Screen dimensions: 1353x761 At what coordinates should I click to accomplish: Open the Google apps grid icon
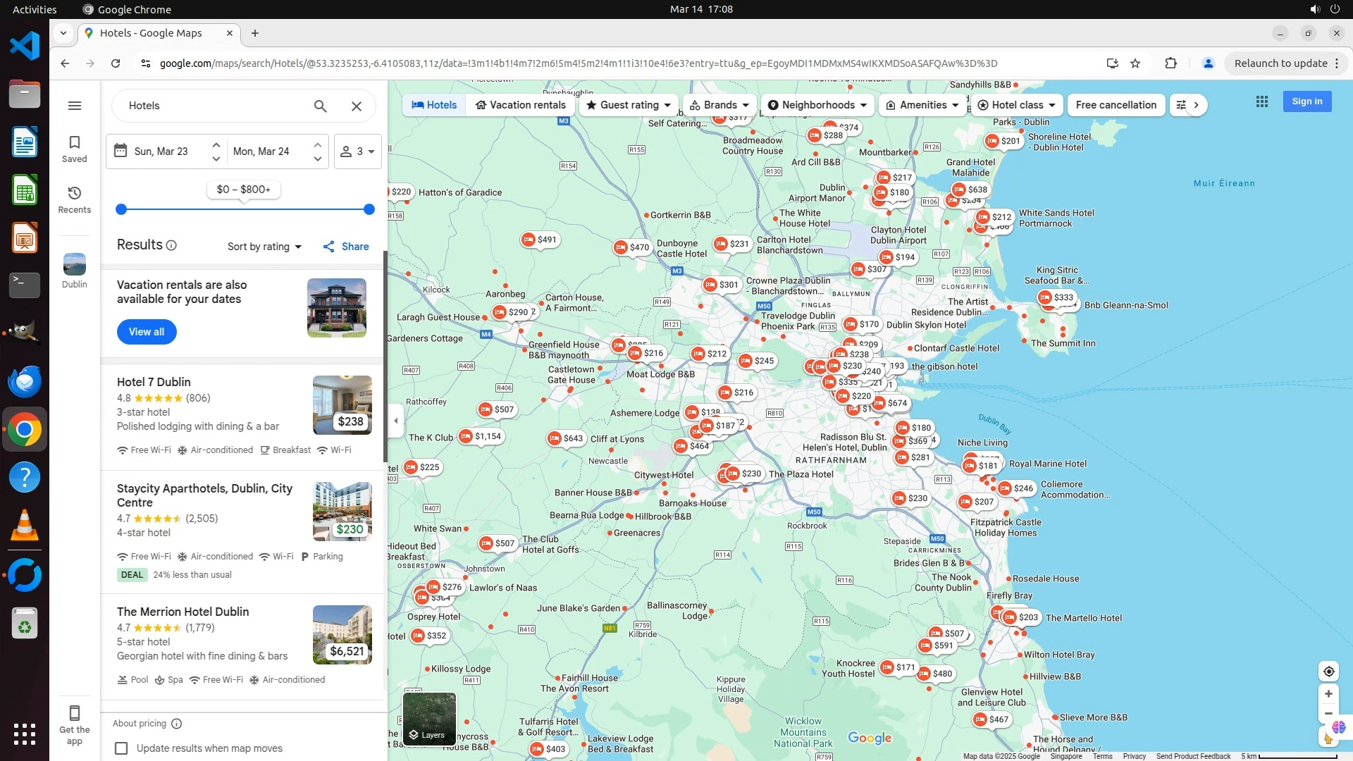coord(1262,101)
